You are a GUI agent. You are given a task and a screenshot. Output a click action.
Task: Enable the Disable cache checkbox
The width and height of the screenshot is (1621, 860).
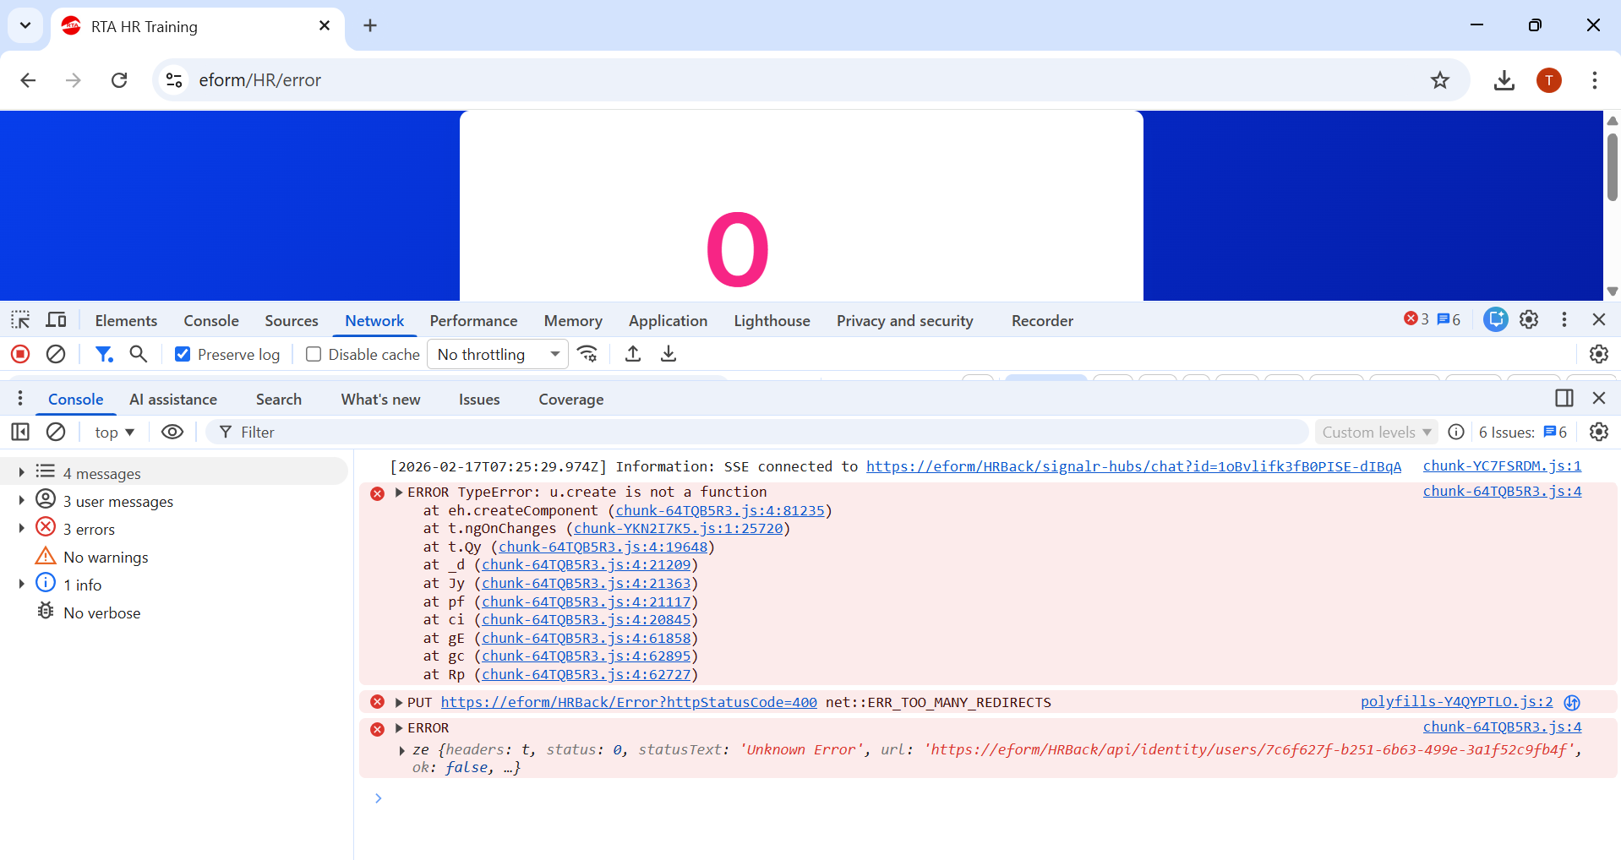(x=314, y=354)
